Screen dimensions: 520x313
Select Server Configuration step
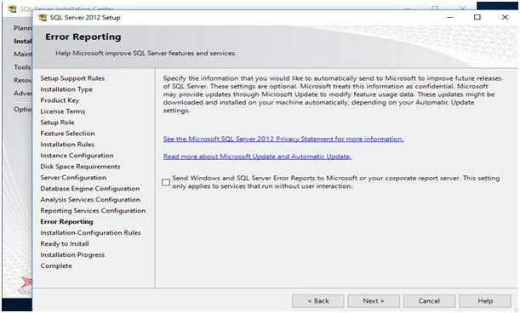73,178
